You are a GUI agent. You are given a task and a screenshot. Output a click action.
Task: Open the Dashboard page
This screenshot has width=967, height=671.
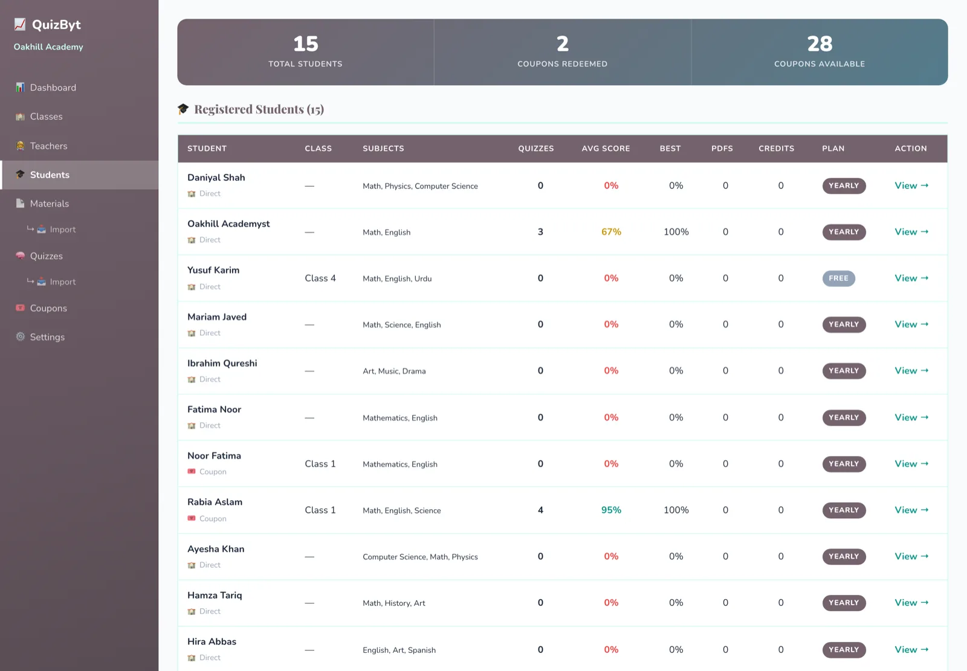point(79,88)
